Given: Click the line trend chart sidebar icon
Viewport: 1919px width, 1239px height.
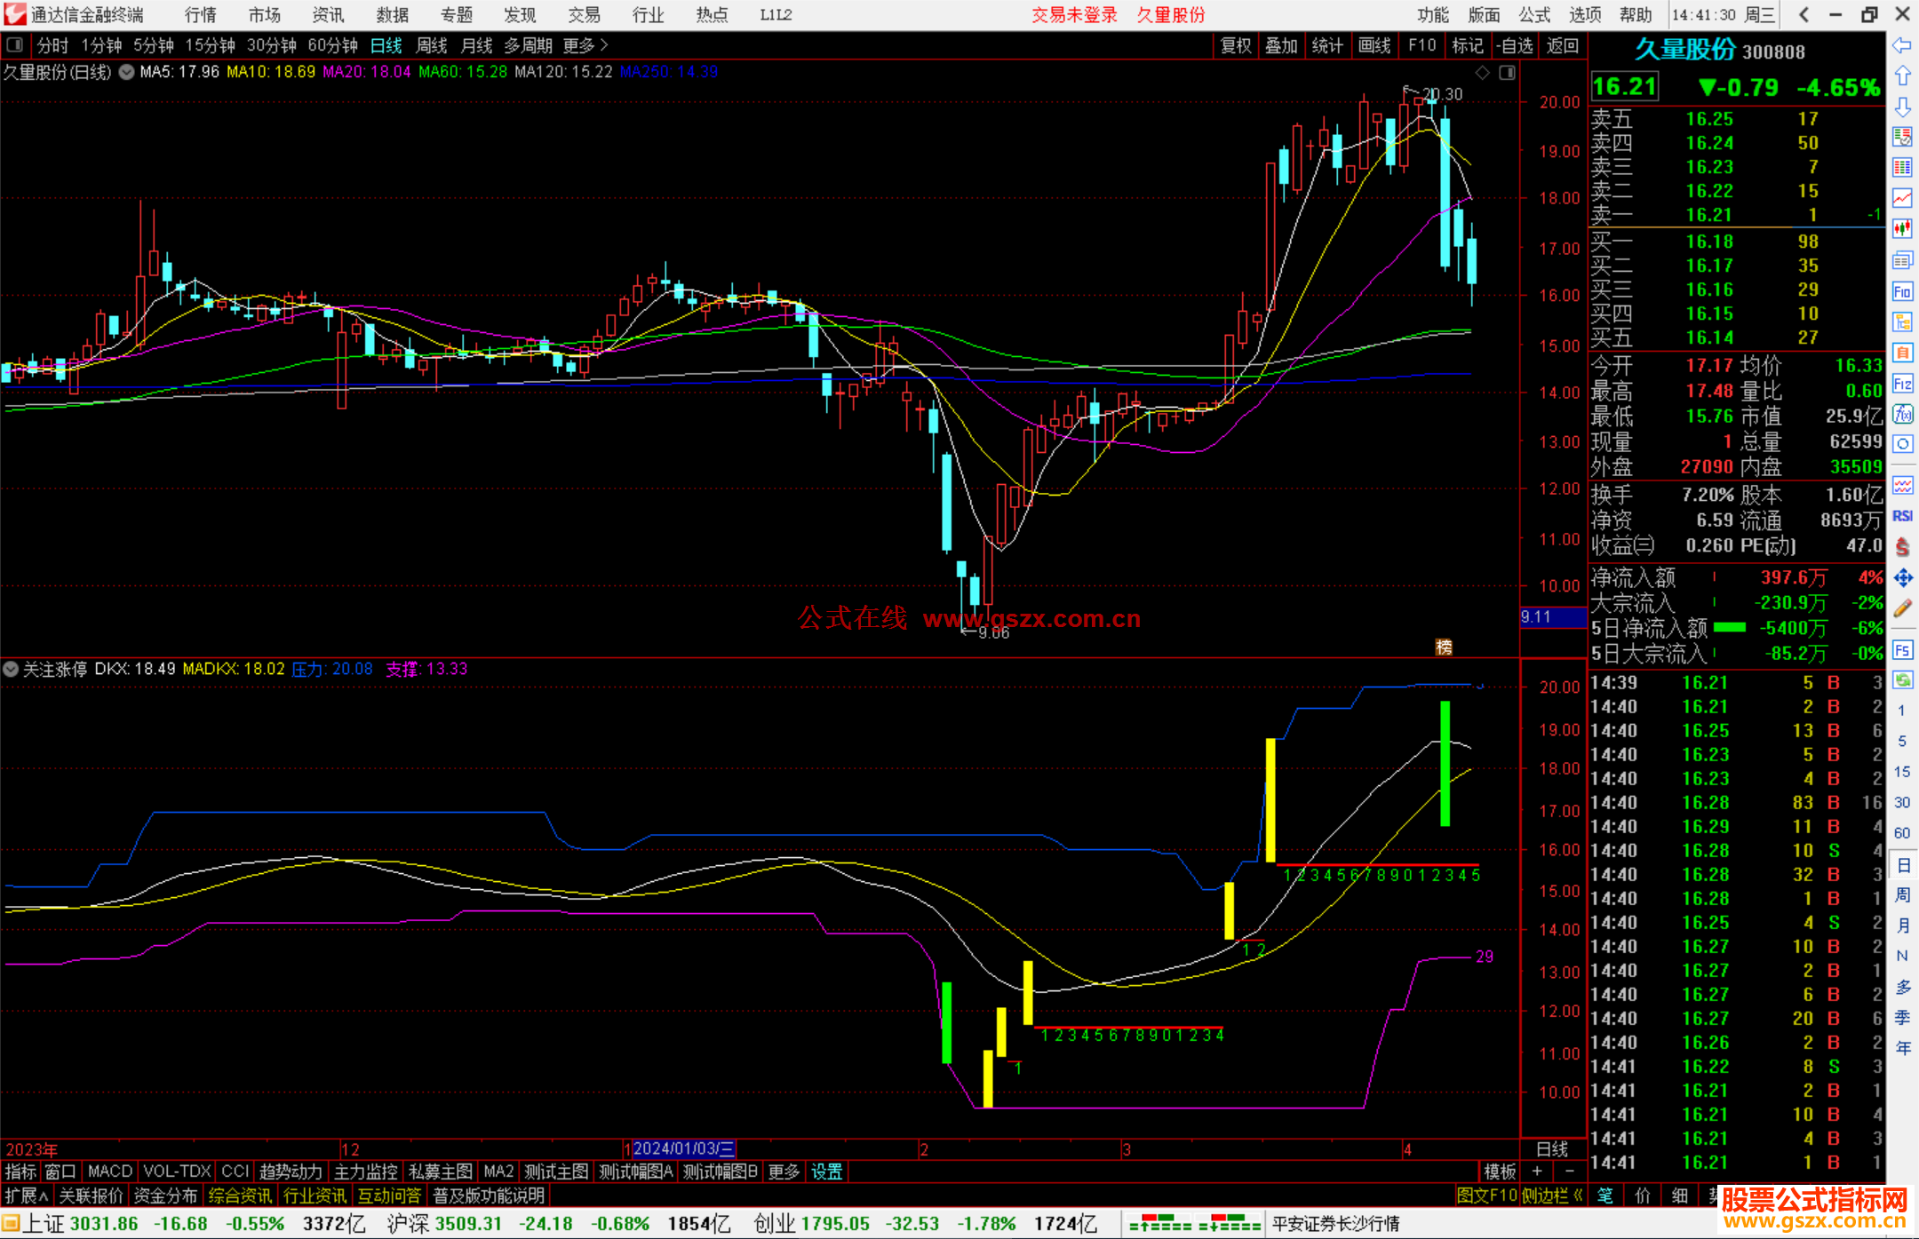Looking at the screenshot, I should tap(1902, 197).
